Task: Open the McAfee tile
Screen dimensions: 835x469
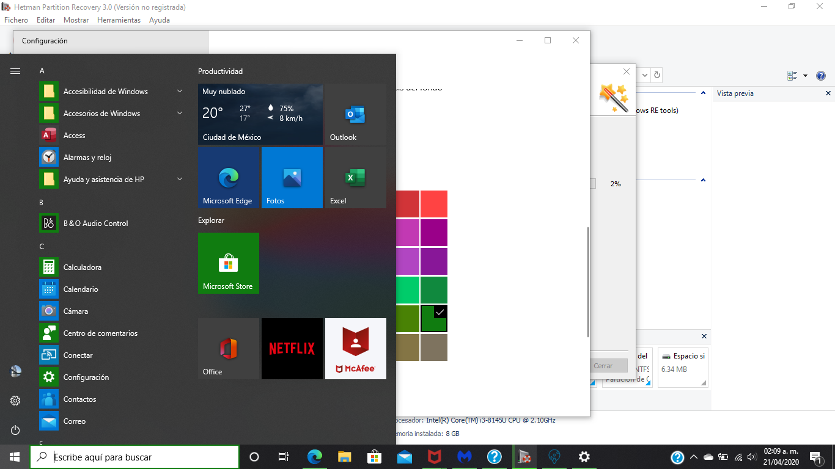Action: click(x=356, y=349)
